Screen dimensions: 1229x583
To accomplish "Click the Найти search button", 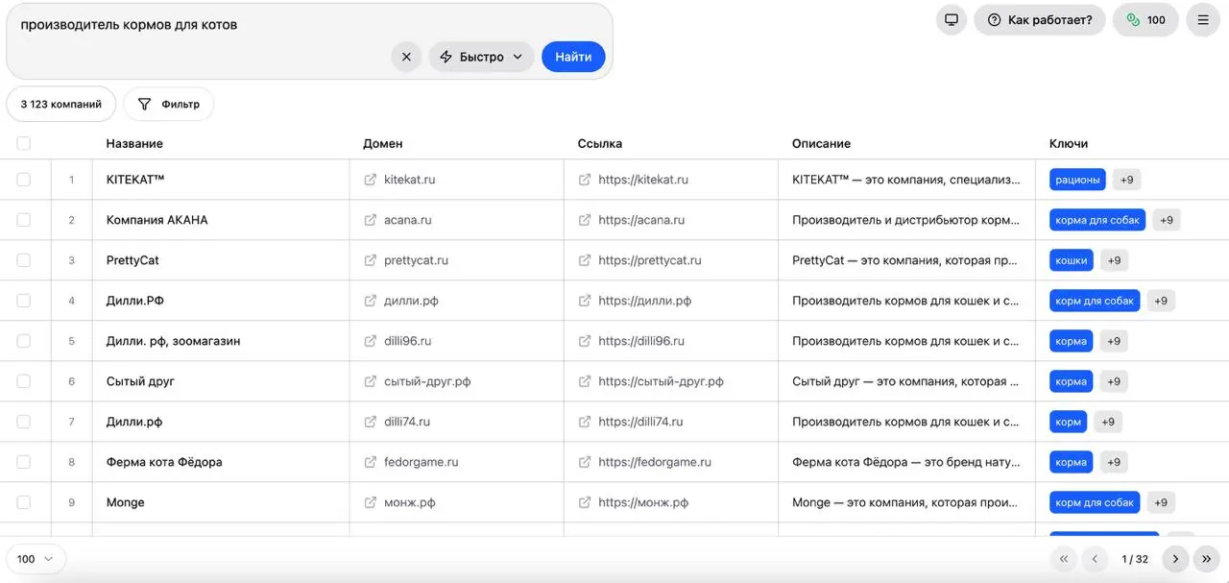I will 573,57.
